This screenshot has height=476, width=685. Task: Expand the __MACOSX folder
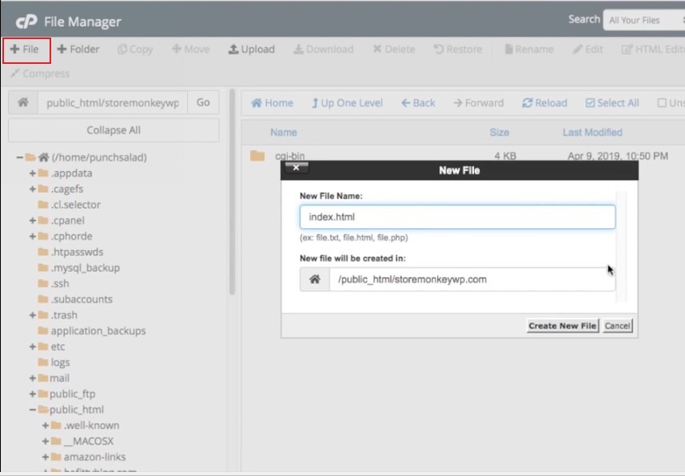point(46,441)
